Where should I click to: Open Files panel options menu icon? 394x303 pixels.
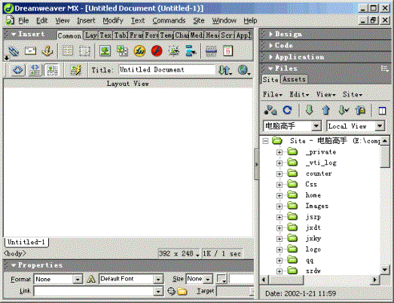click(x=384, y=69)
